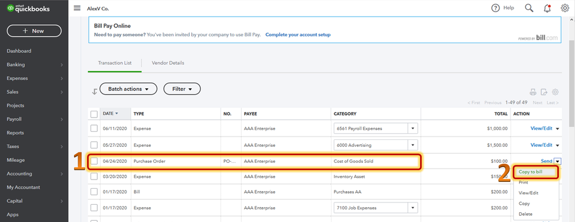Click the export list icon
Image resolution: width=575 pixels, height=222 pixels.
[x=544, y=92]
